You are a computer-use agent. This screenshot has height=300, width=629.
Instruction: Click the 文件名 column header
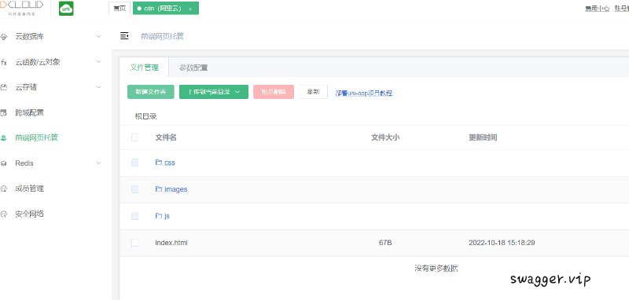click(166, 137)
